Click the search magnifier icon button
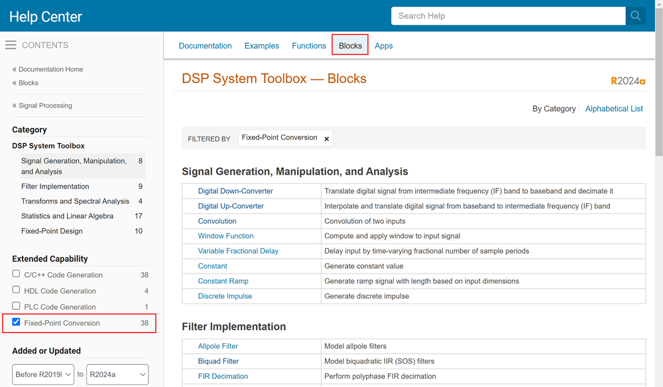Screen dimensions: 663x387 click(635, 16)
